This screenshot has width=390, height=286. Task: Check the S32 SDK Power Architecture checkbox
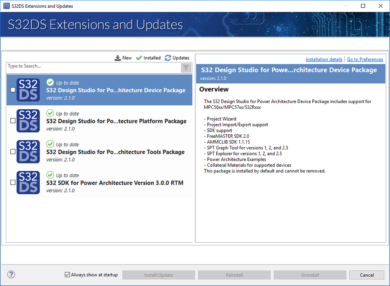tap(13, 182)
